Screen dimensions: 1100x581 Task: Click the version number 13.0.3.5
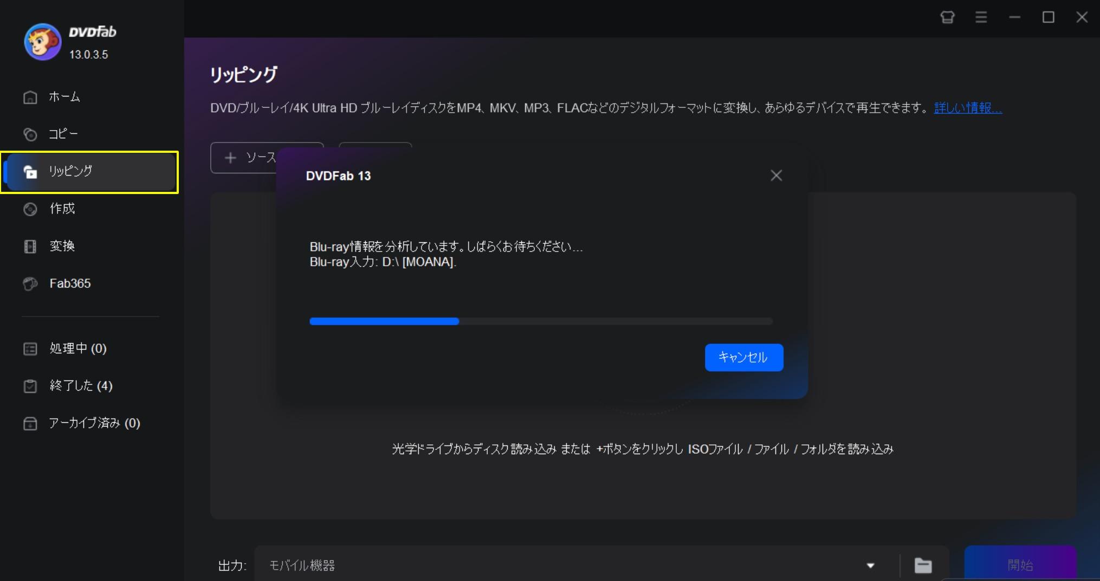[88, 55]
